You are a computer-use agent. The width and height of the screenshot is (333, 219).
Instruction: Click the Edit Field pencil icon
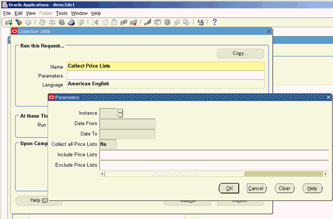148,22
